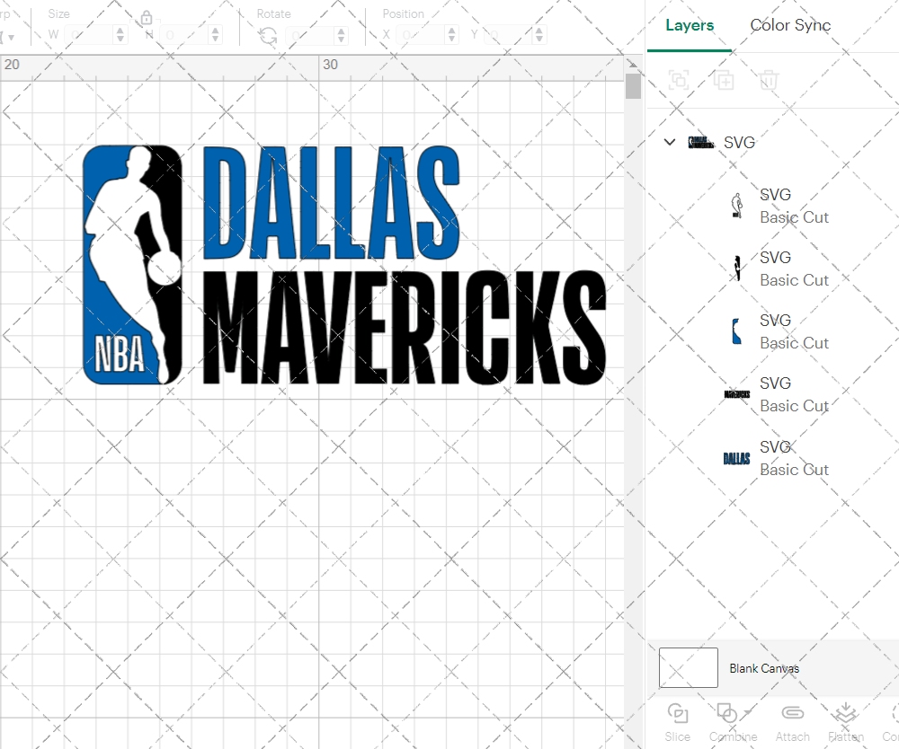Click the Group layers icon
899x749 pixels.
click(x=679, y=80)
